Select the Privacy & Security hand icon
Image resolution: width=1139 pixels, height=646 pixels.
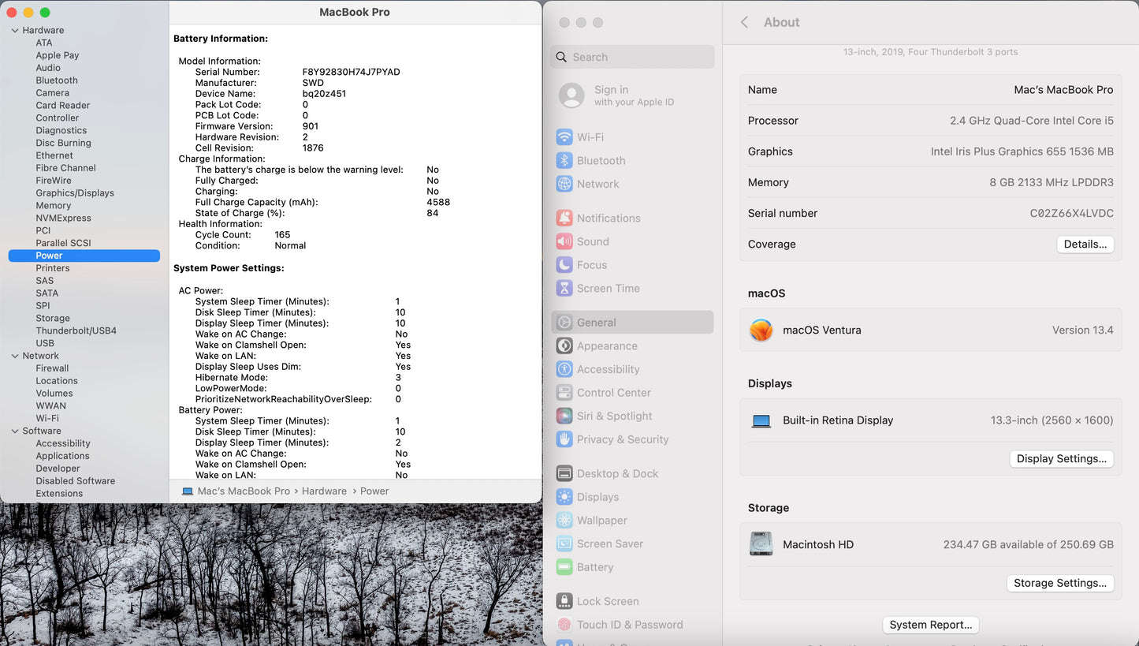[564, 439]
